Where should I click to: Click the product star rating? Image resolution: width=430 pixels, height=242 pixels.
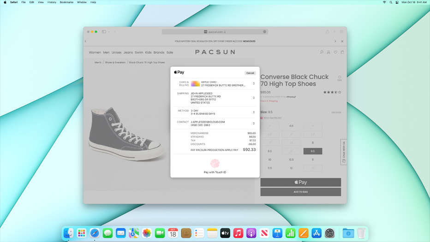(x=332, y=92)
